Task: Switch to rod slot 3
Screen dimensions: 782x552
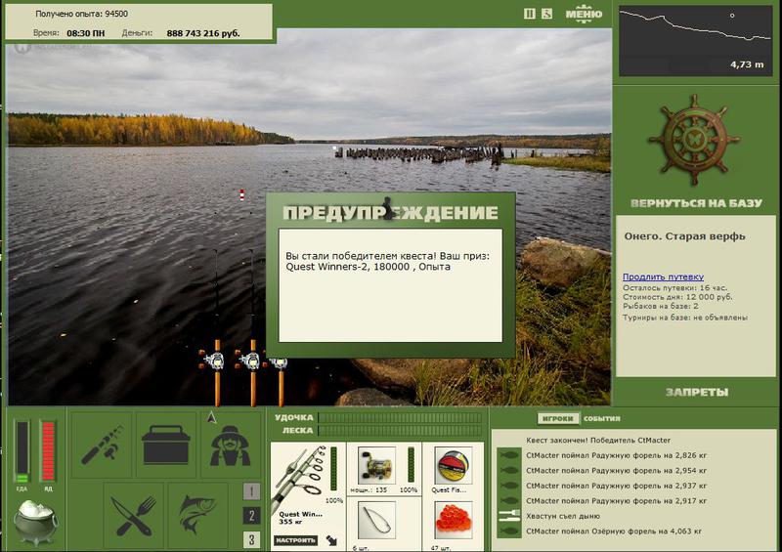Action: coord(251,539)
